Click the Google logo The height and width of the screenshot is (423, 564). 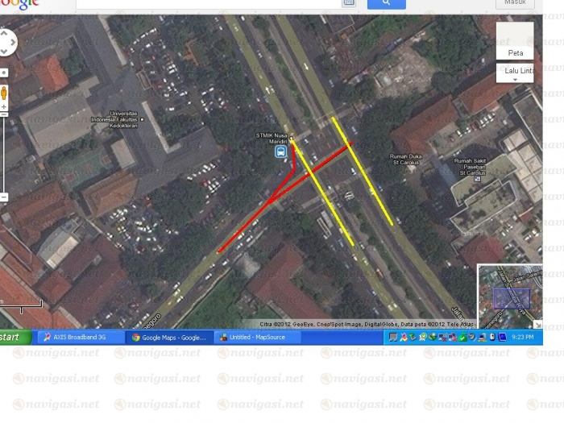tap(19, 4)
